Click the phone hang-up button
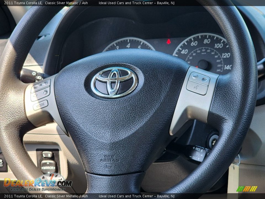 coord(205,79)
